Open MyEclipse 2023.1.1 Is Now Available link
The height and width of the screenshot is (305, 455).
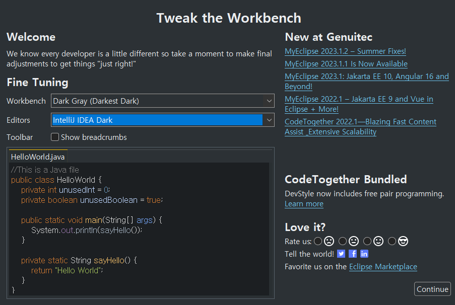[346, 64]
